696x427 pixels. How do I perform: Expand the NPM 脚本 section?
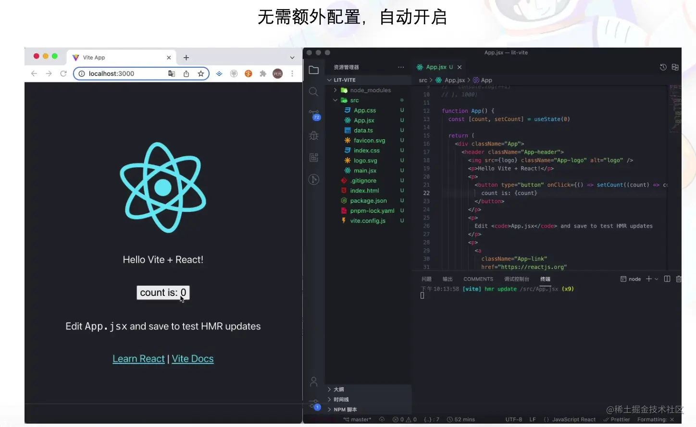click(369, 410)
